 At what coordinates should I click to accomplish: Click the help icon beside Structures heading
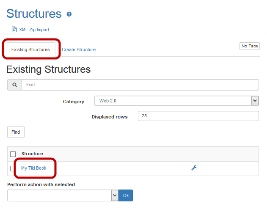coord(69,14)
